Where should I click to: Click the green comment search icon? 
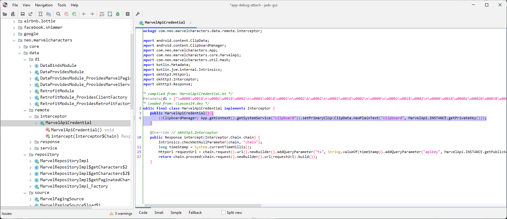(x=74, y=14)
